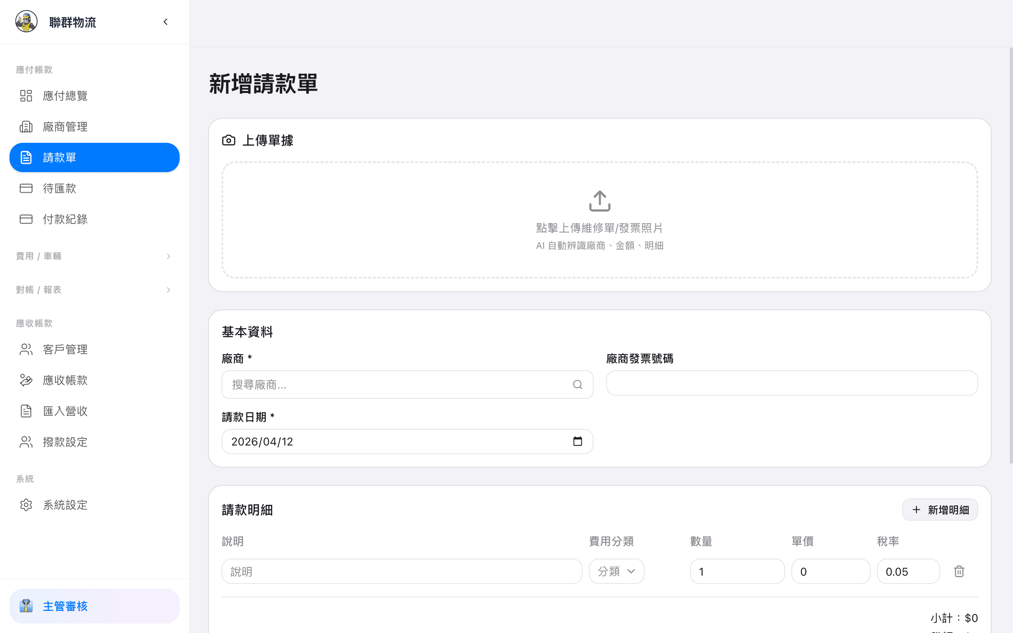Click the 新增明細 button
This screenshot has height=633, width=1013.
click(940, 510)
